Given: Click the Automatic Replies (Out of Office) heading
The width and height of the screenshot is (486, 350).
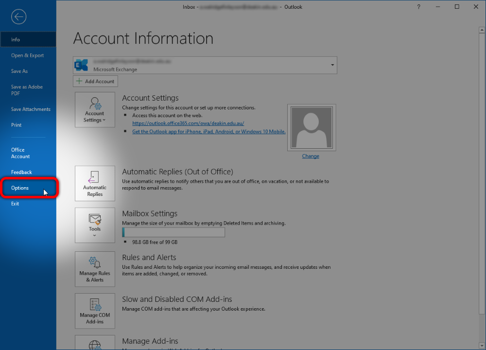Looking at the screenshot, I should click(177, 172).
